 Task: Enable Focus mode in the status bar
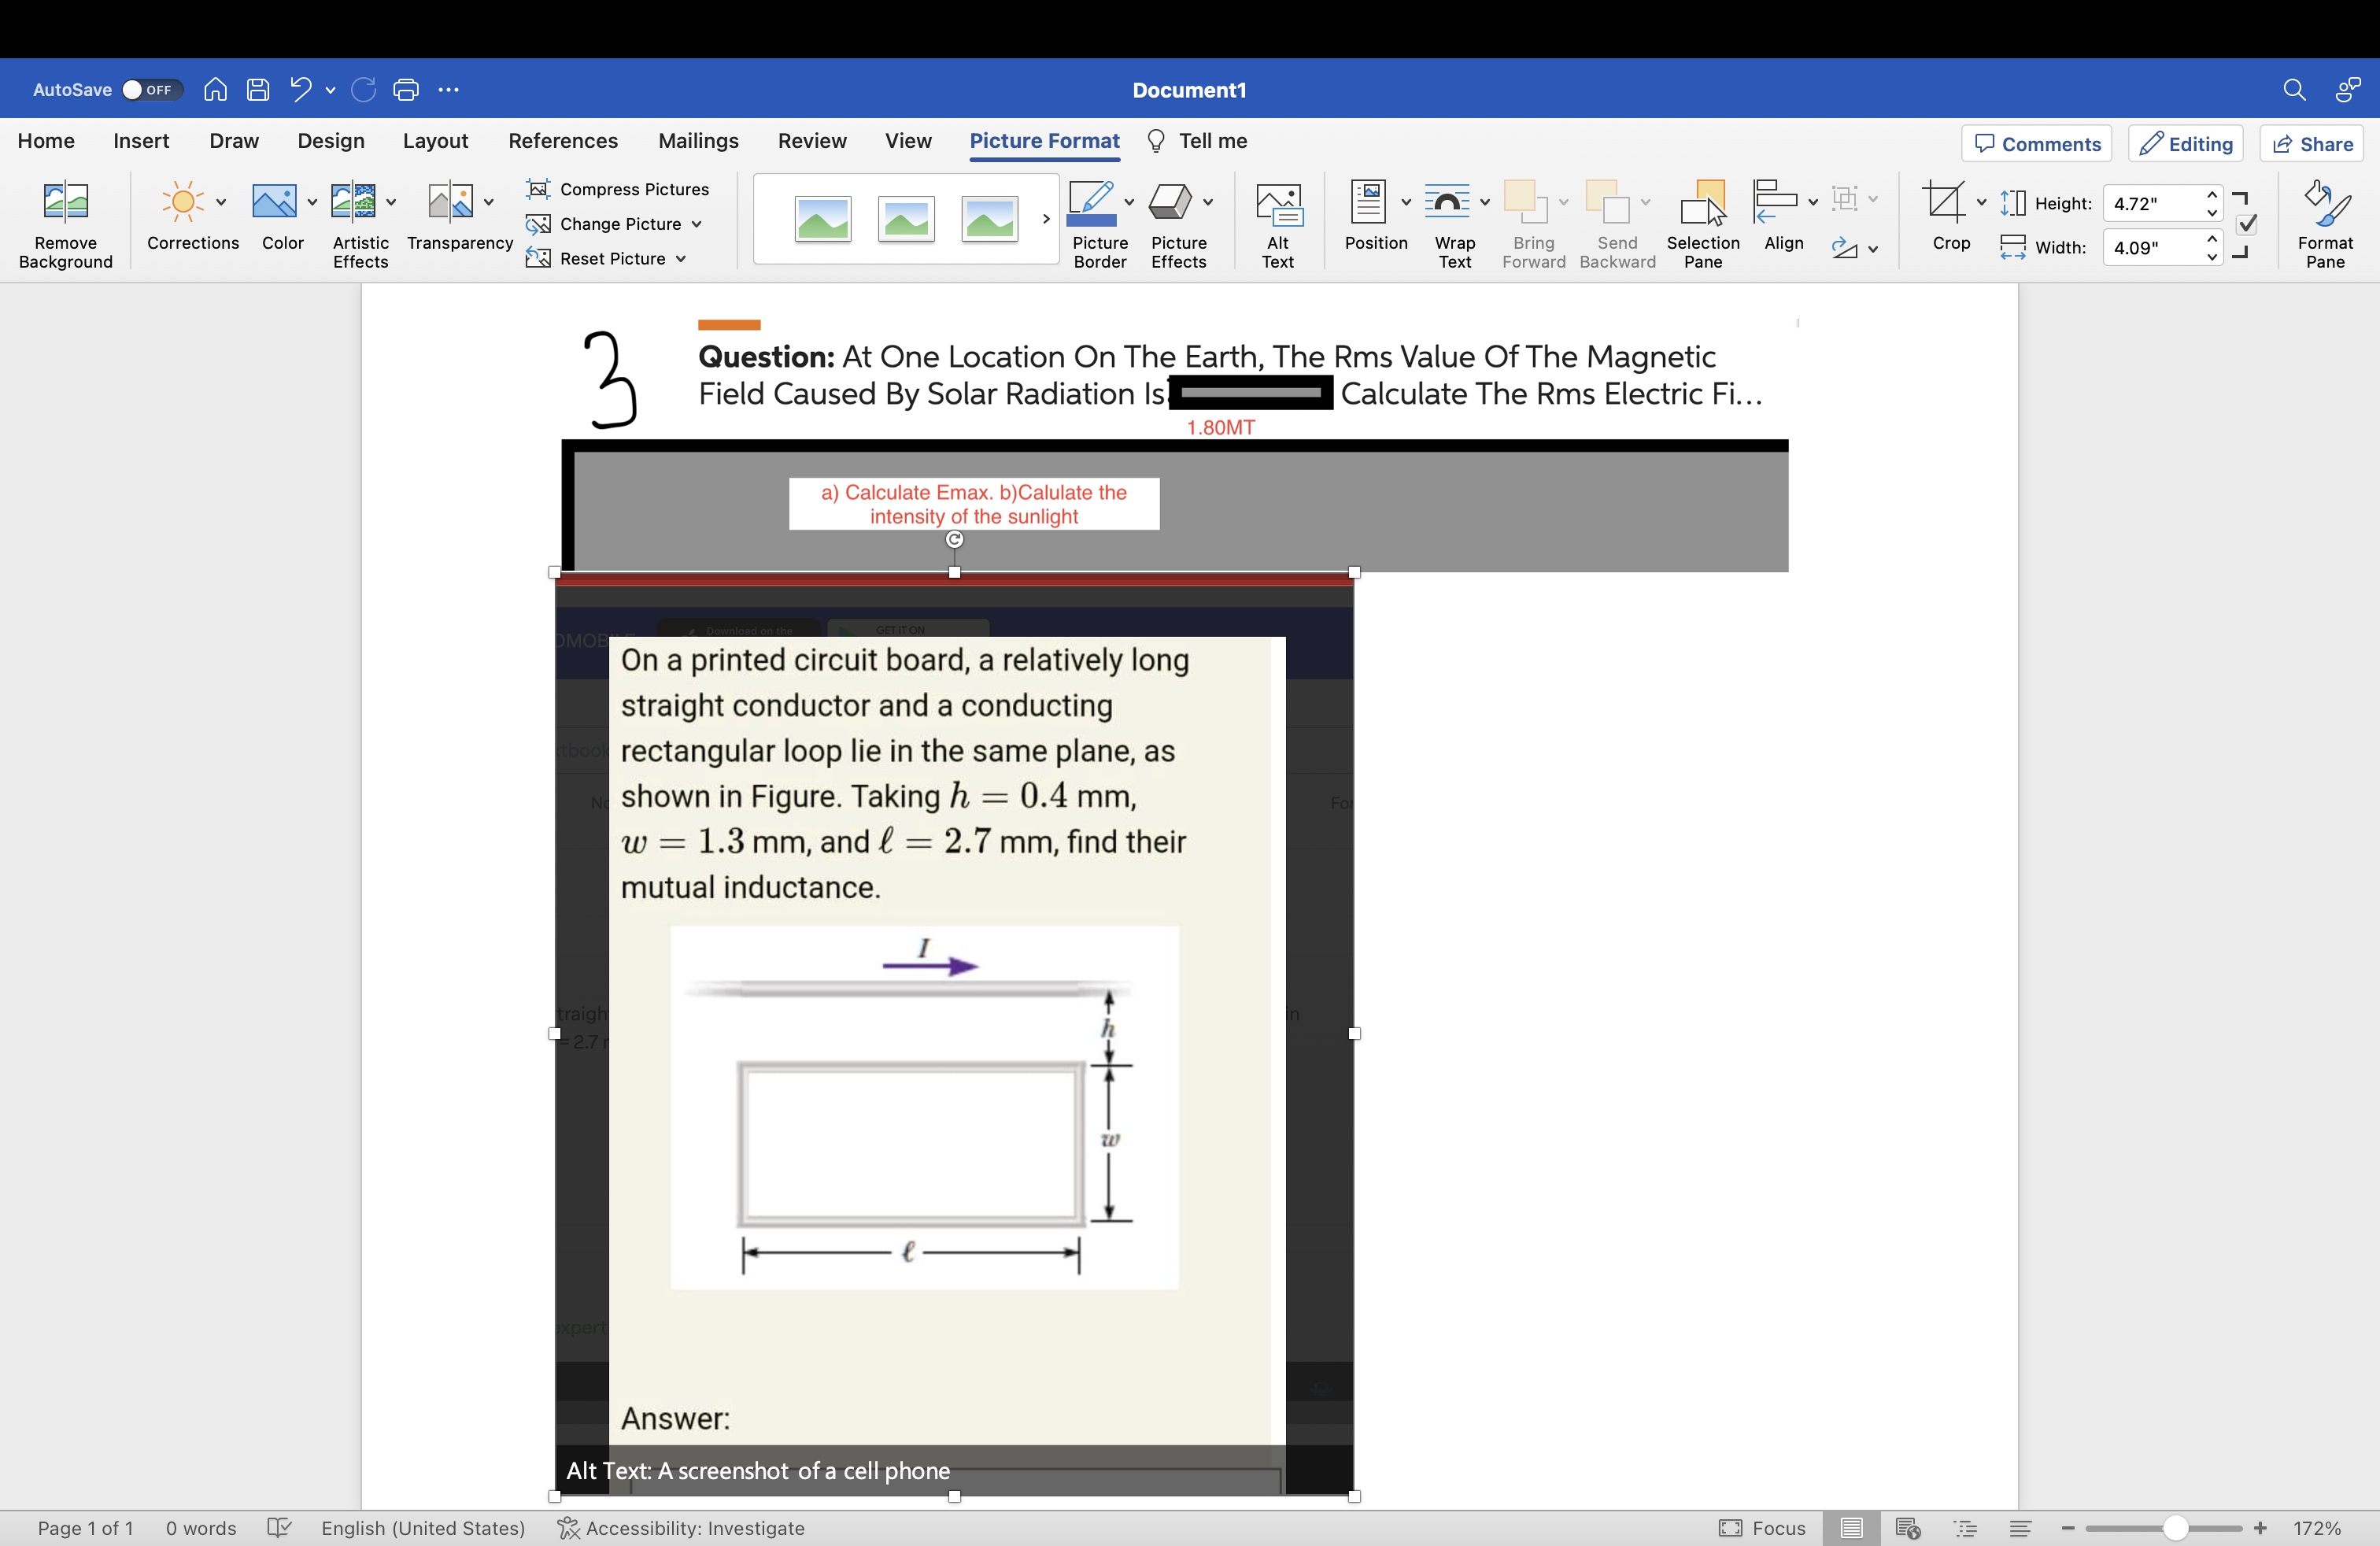1763,1527
